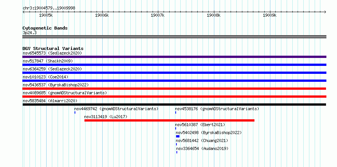Screen dimensions: 337x167
Task: Click nsv4469742 (gnomADStructuralVariants) label
Action: click(116, 109)
